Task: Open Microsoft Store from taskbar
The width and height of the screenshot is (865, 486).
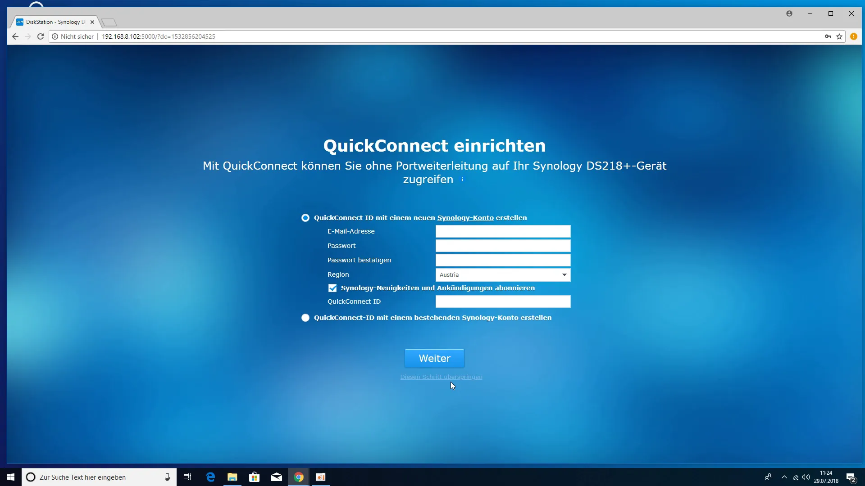Action: pyautogui.click(x=255, y=477)
